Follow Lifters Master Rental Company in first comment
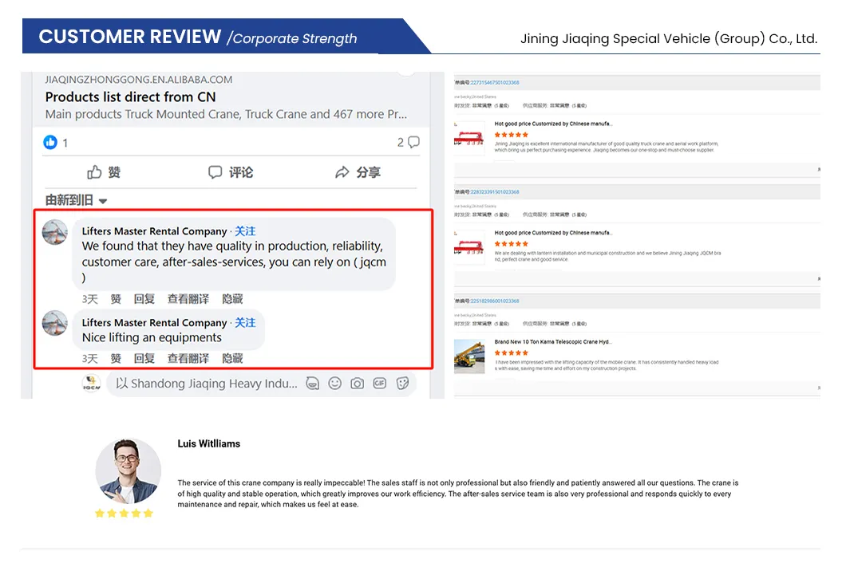This screenshot has width=846, height=563. [x=245, y=231]
